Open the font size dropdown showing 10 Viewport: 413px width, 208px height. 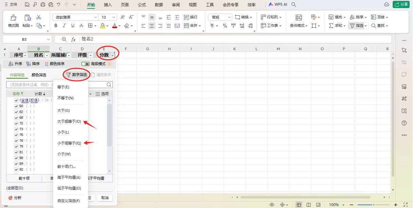click(x=114, y=17)
